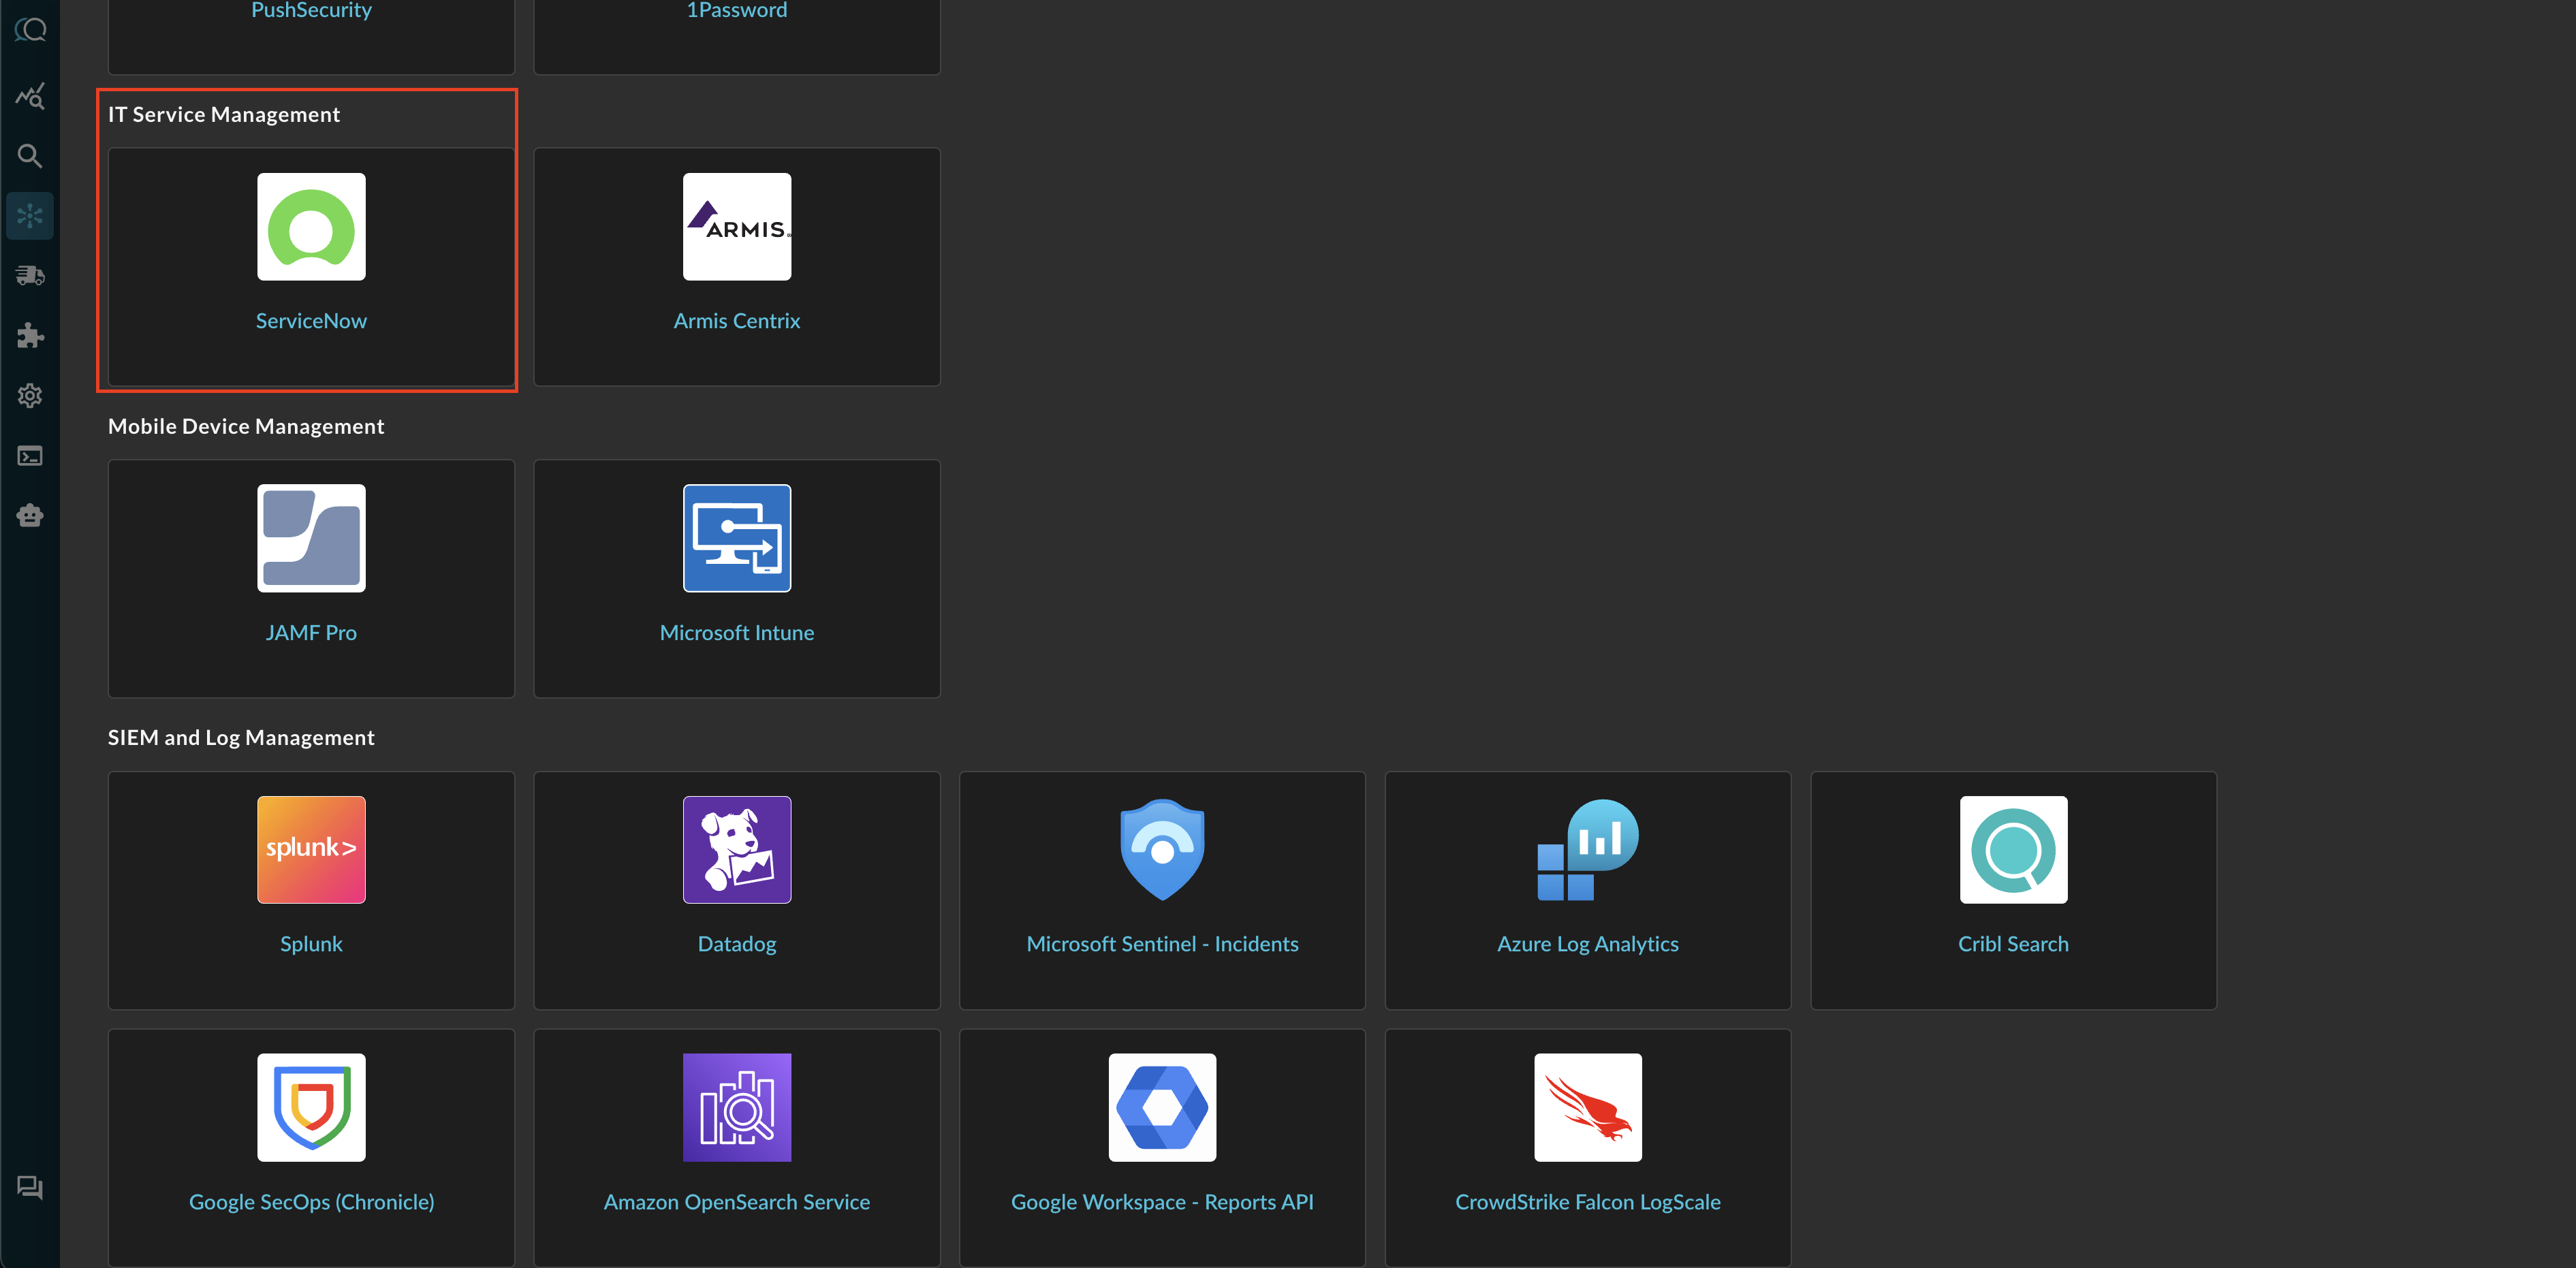
Task: Open the ServiceNow integration card
Action: click(x=311, y=266)
